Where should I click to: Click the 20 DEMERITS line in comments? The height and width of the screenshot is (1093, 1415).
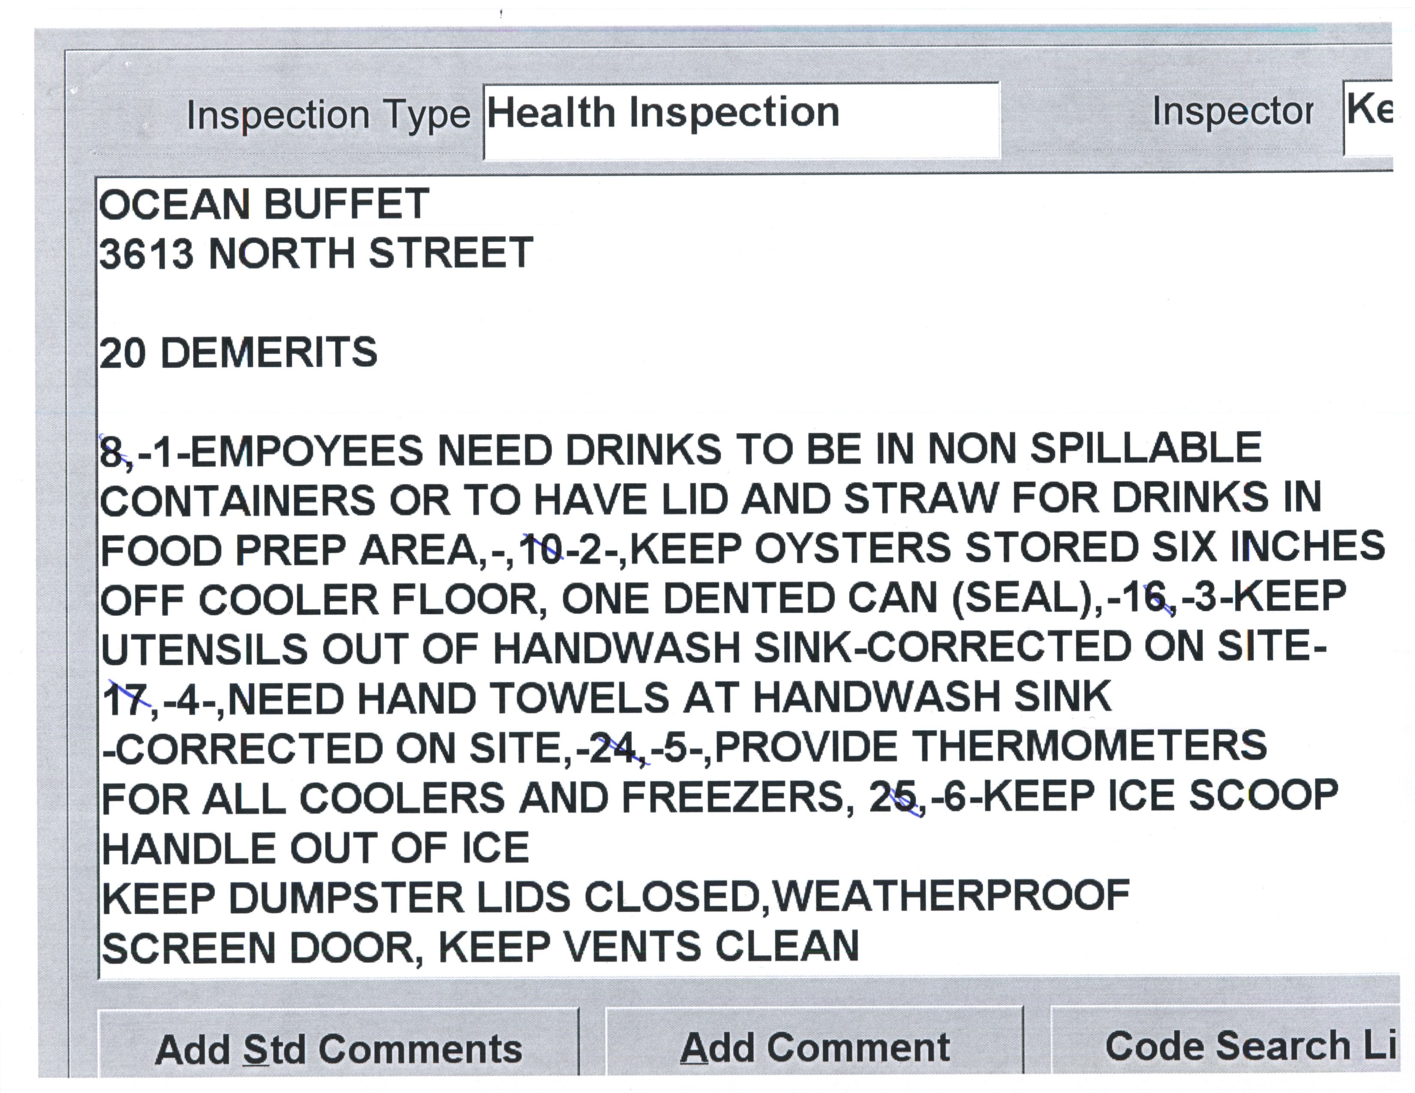click(x=238, y=353)
